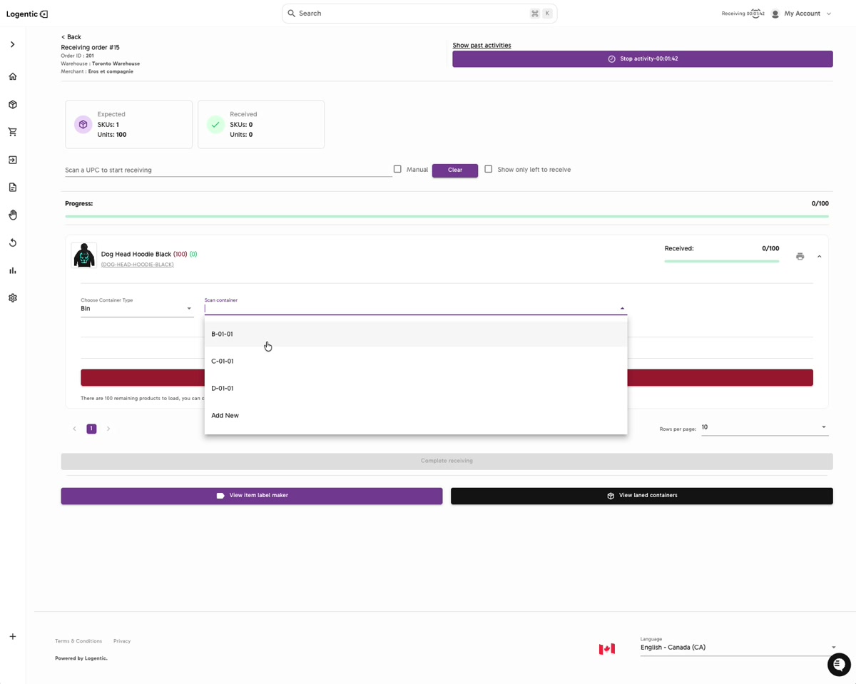The width and height of the screenshot is (856, 684).
Task: Click the Received checkmark icon
Action: pyautogui.click(x=215, y=124)
